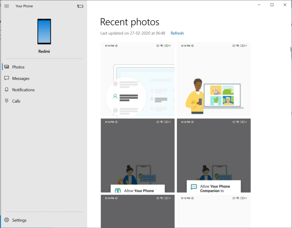
Task: Open the man with laptop screenshot
Action: click(x=214, y=79)
